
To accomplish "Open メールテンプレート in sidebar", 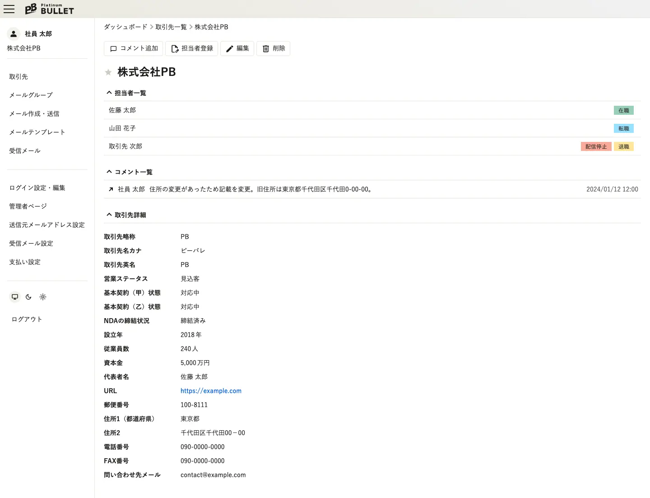I will pyautogui.click(x=37, y=132).
